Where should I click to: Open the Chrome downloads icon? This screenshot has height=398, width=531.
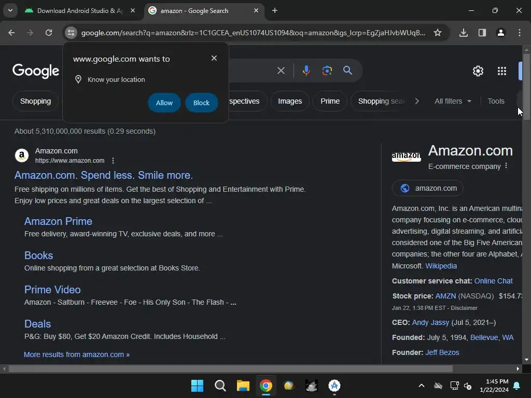(x=464, y=33)
